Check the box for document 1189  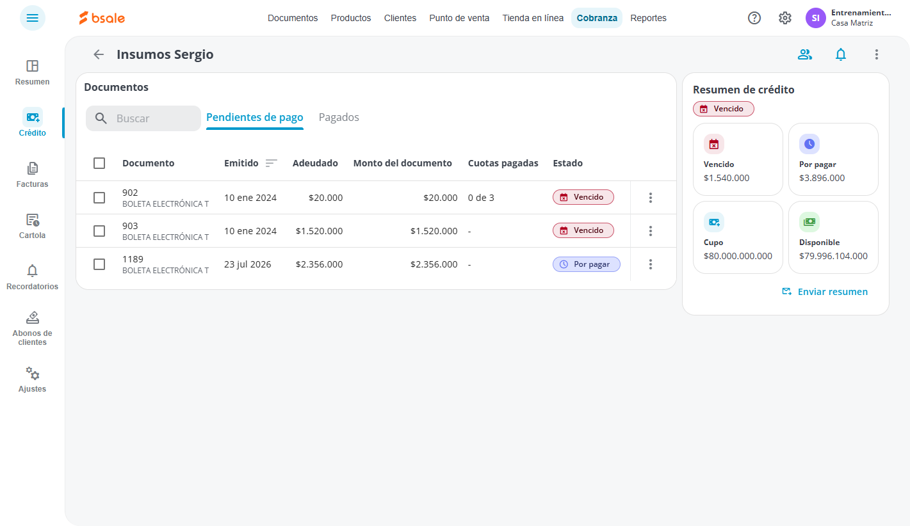click(x=99, y=264)
